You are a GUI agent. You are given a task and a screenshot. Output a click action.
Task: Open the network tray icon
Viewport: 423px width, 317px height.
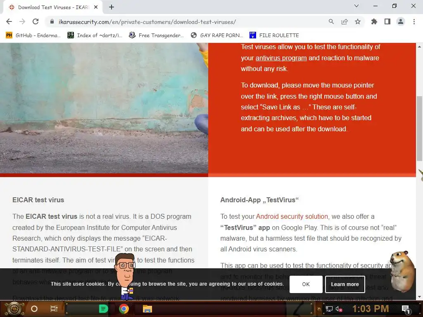point(329,309)
